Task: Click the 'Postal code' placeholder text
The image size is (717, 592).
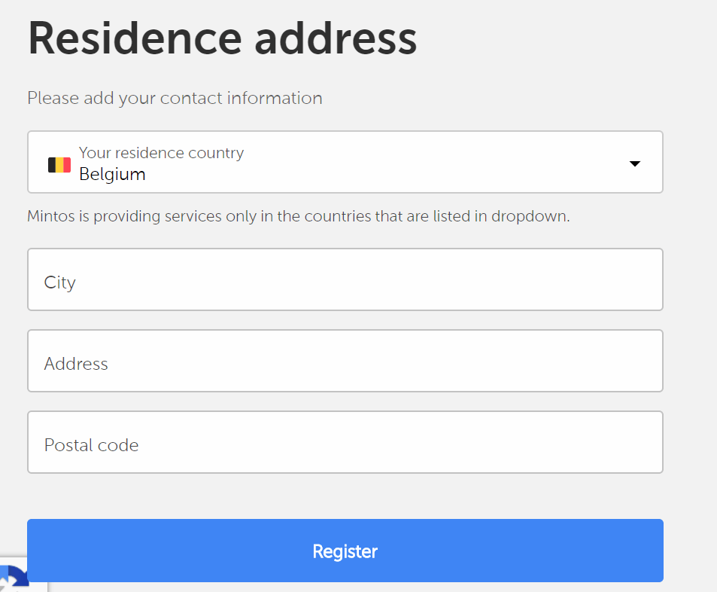Action: pos(91,445)
